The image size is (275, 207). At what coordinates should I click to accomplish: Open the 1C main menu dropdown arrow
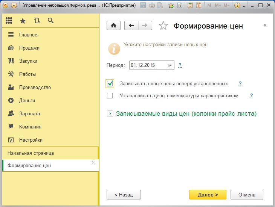coord(14,5)
